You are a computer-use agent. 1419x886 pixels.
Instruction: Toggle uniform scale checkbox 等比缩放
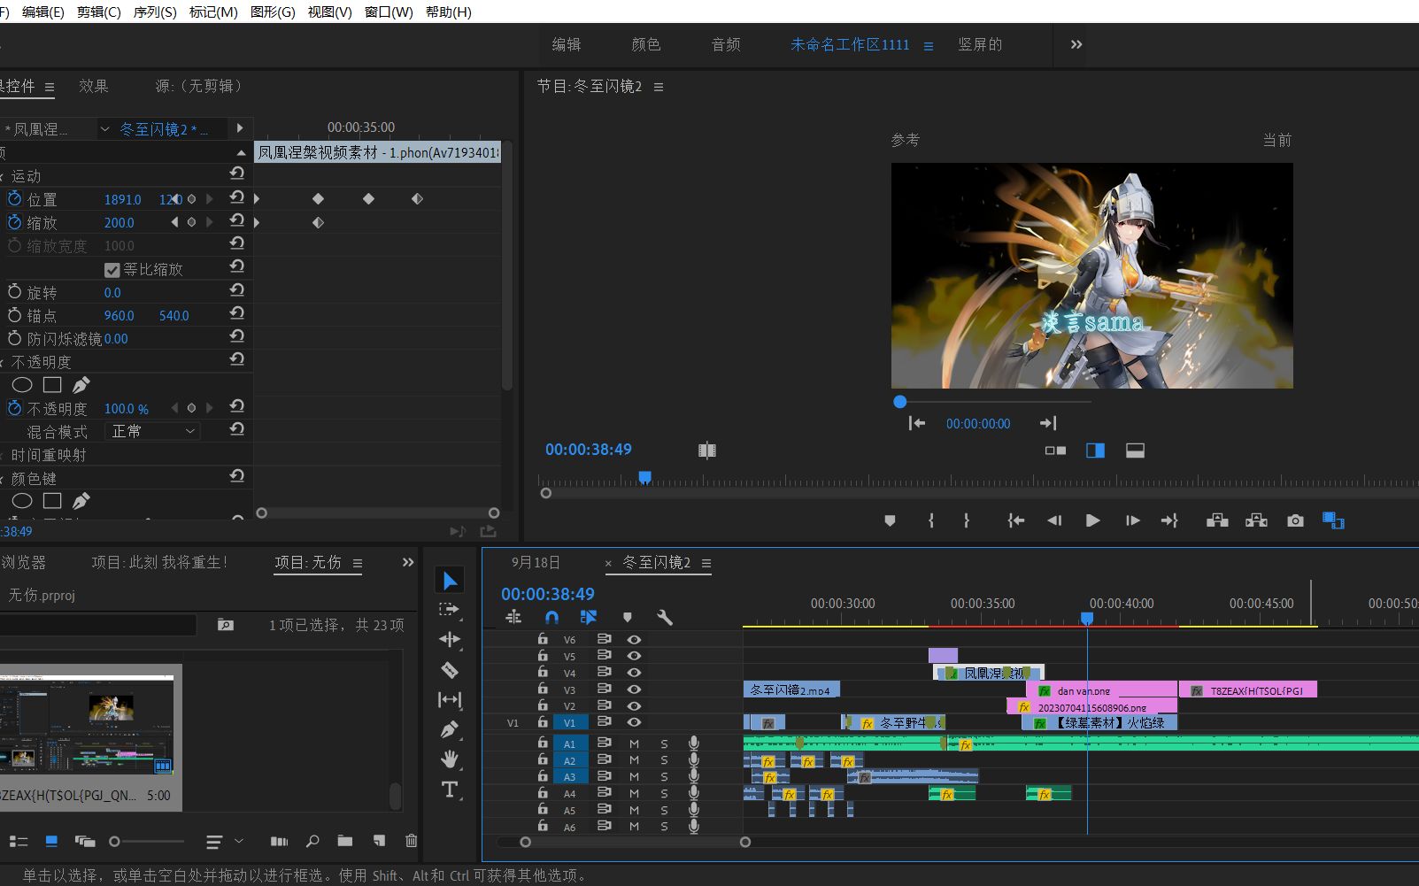pyautogui.click(x=112, y=270)
